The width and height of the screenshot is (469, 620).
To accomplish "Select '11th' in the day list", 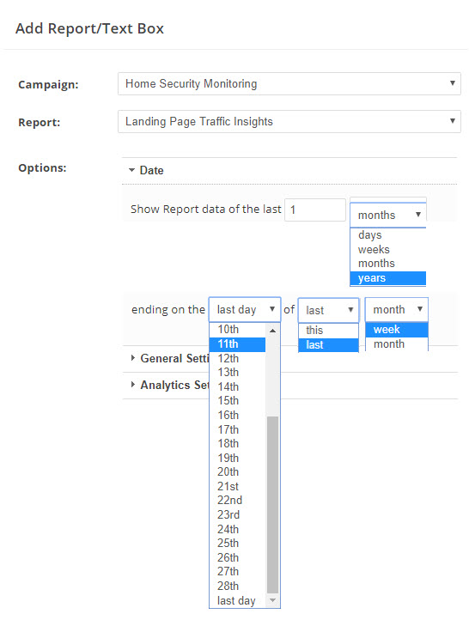I will click(x=237, y=344).
